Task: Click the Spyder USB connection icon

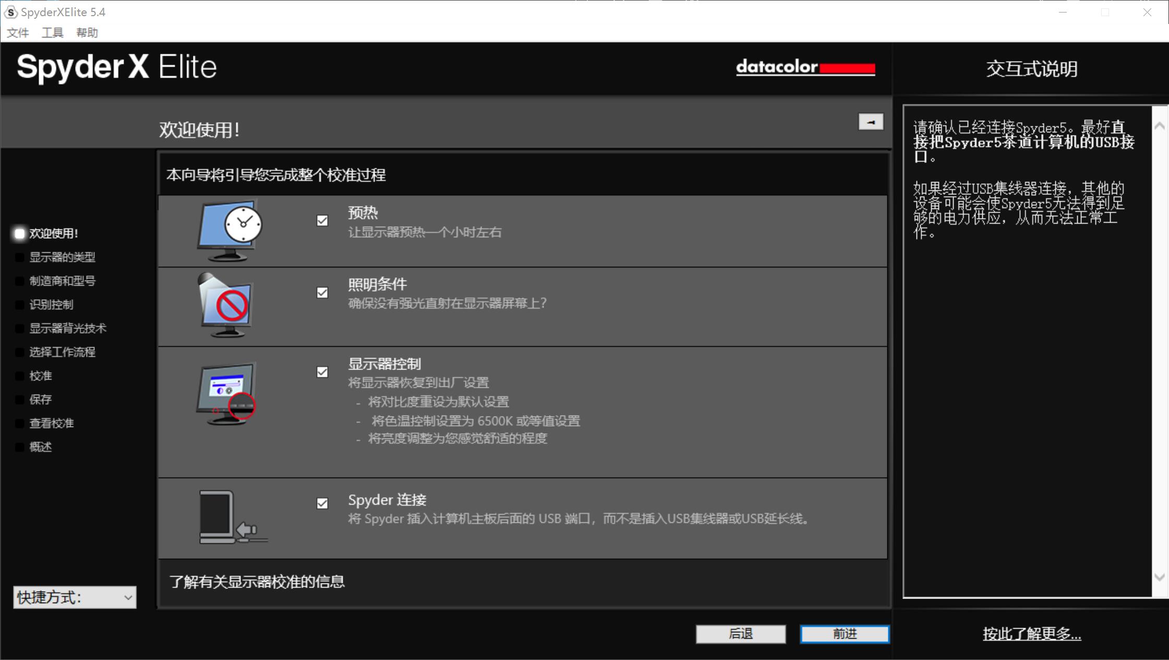Action: coord(233,517)
